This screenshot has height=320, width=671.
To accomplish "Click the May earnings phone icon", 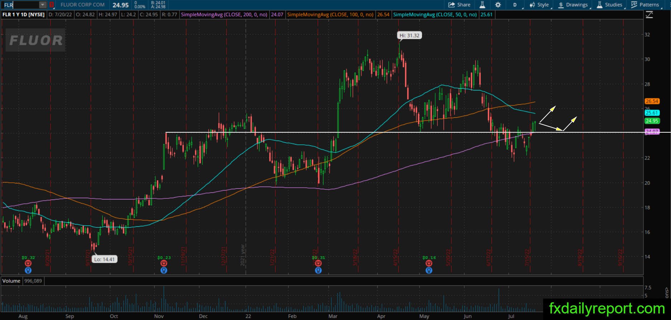I will (429, 264).
